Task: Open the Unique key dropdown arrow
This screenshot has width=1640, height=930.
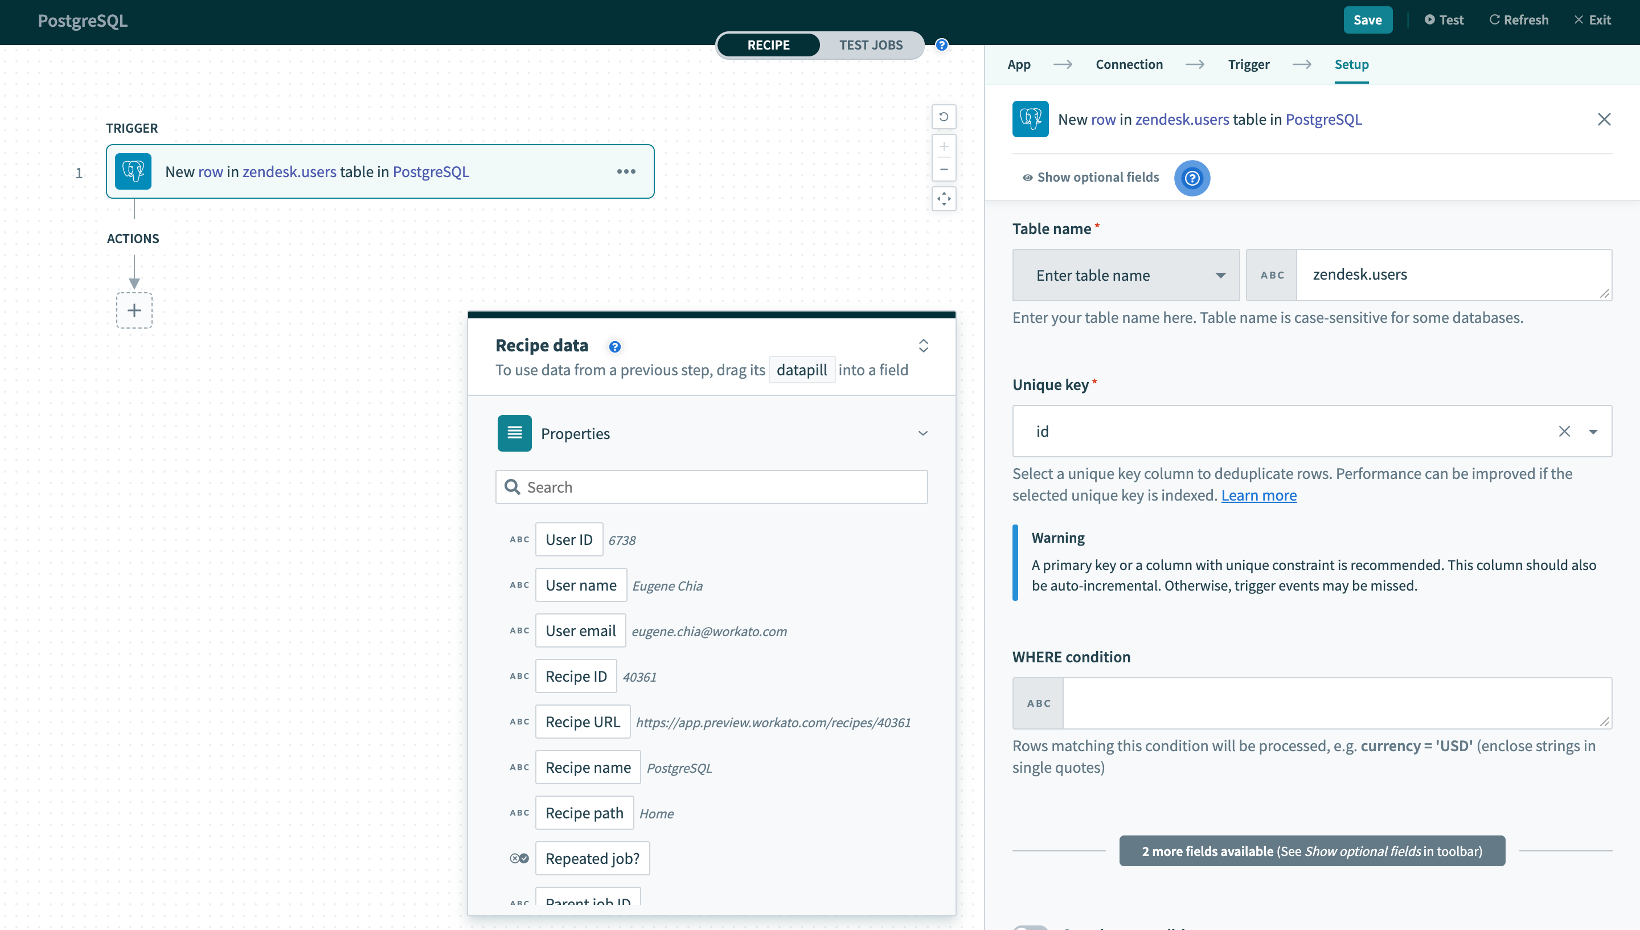Action: (x=1593, y=432)
